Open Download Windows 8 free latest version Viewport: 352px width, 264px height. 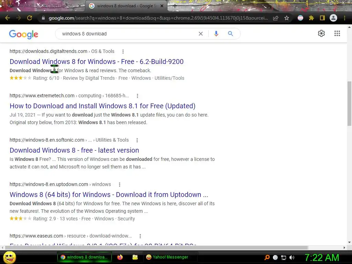74,150
